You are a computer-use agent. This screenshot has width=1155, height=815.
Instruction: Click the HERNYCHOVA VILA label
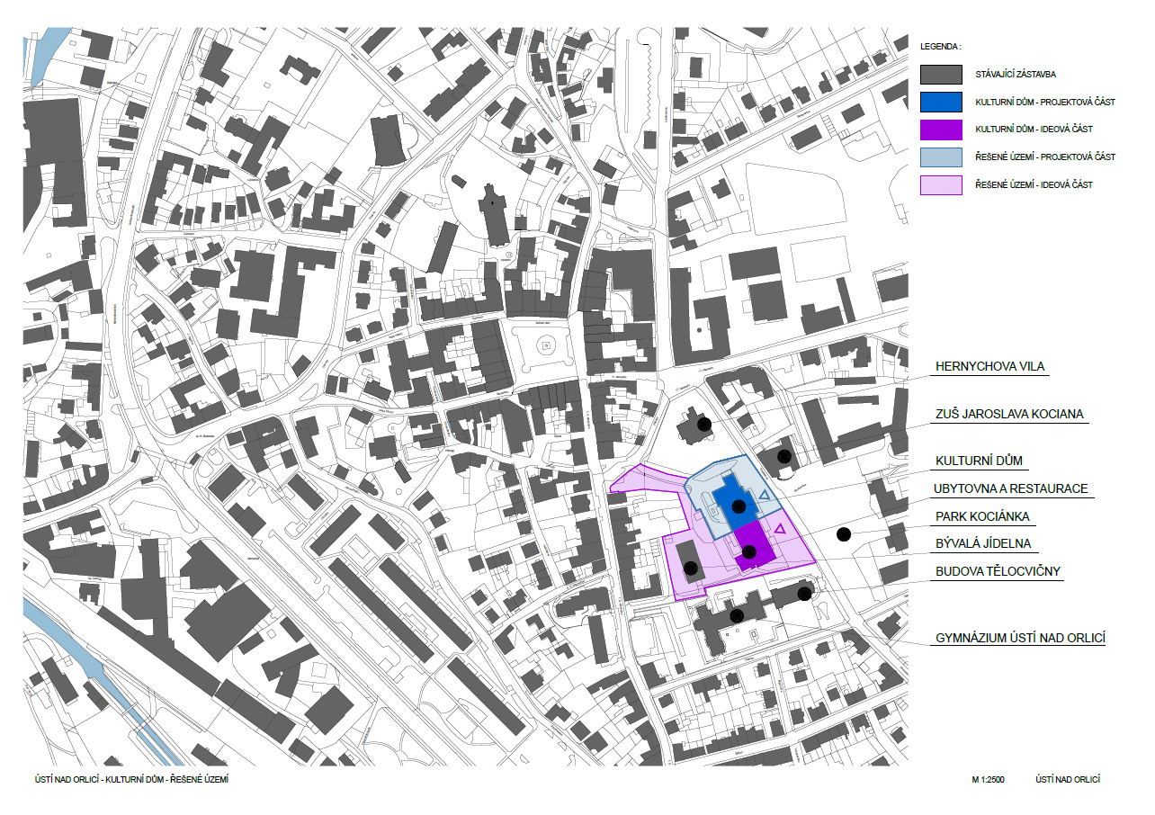click(991, 367)
